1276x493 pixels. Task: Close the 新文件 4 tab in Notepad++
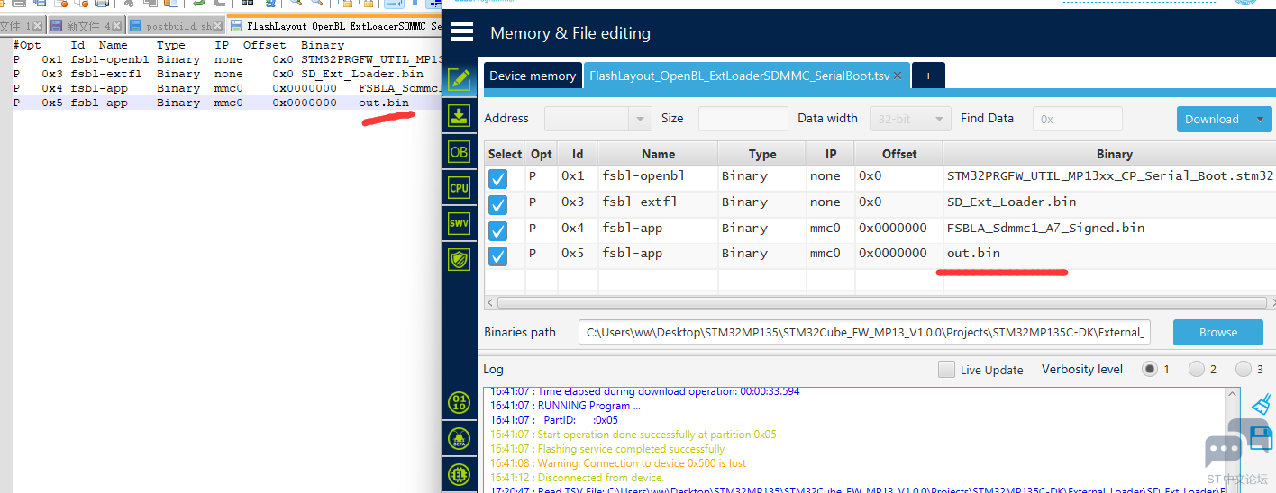117,26
